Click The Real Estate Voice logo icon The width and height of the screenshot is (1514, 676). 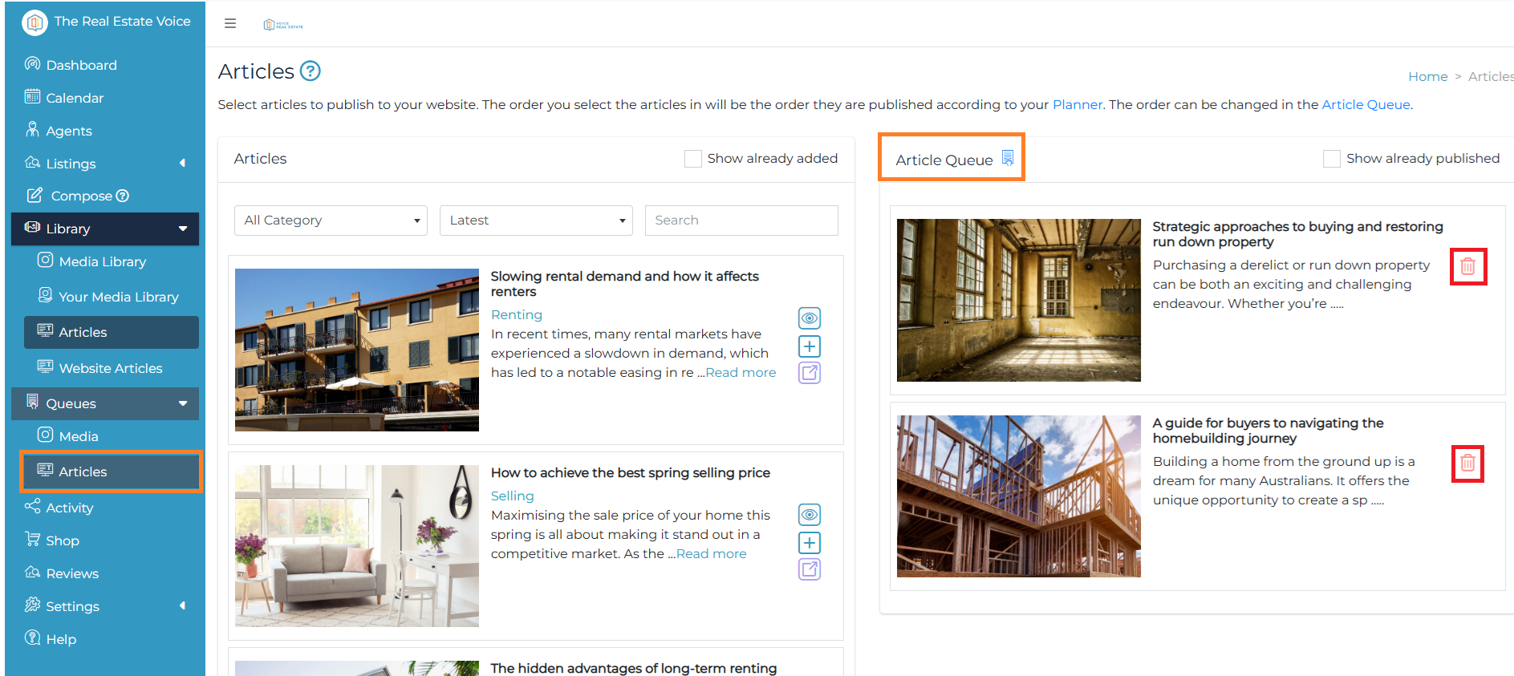[x=35, y=22]
